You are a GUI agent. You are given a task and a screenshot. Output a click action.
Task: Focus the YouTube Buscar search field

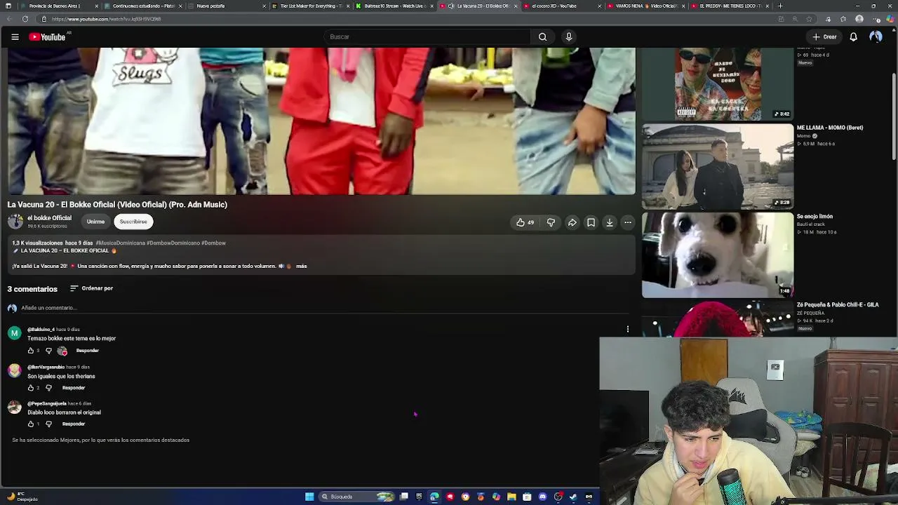pos(428,36)
